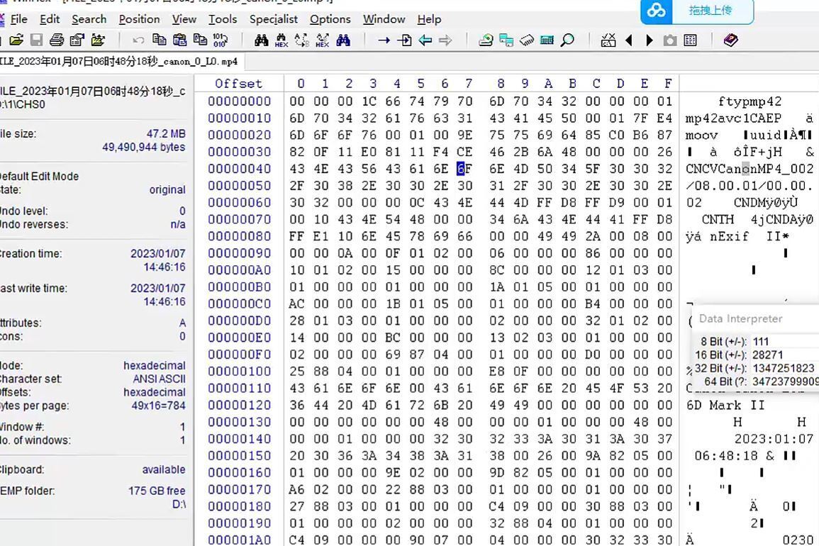Click the Open RAM chip icon

click(x=526, y=40)
